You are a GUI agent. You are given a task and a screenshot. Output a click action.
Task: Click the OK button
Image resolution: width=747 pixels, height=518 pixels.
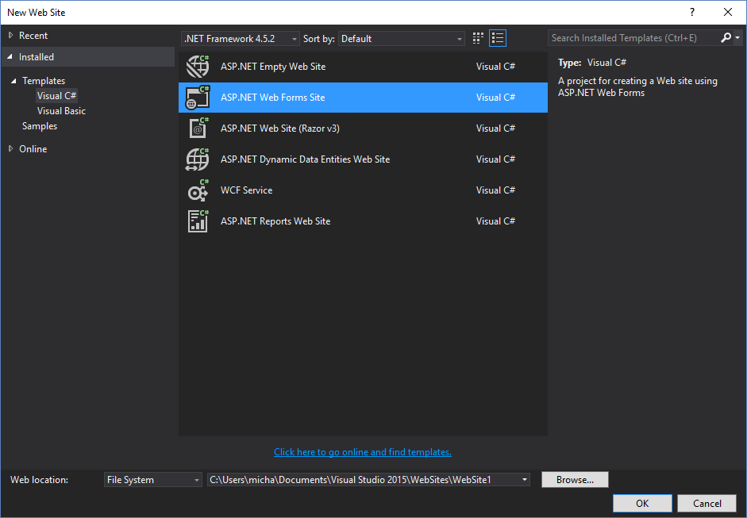pos(642,503)
